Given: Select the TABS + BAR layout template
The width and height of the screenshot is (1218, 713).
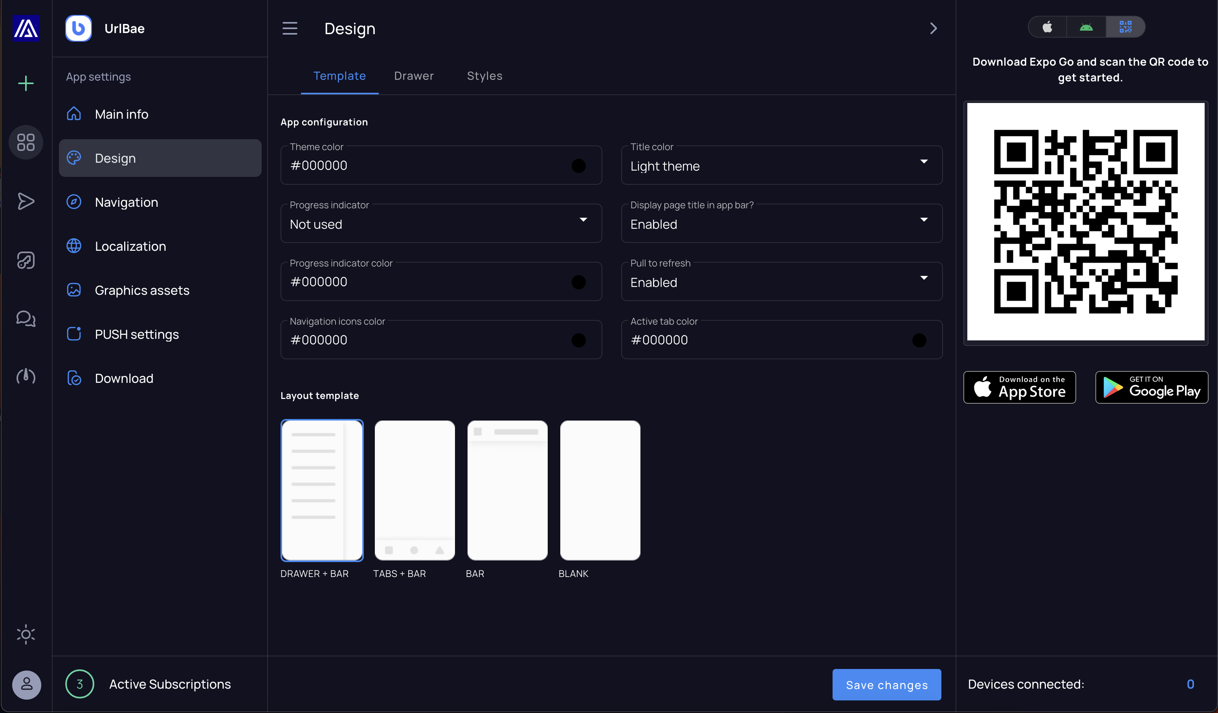Looking at the screenshot, I should click(x=414, y=491).
